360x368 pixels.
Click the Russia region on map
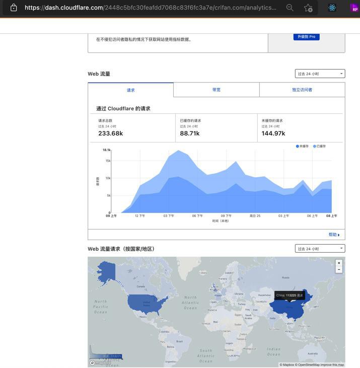click(285, 277)
